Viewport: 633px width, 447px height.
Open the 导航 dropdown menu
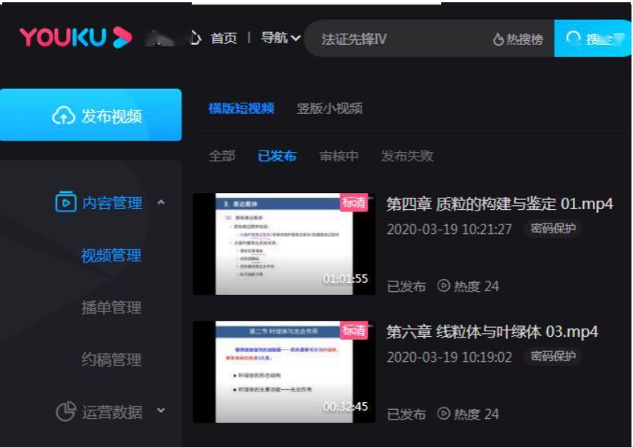pos(281,38)
